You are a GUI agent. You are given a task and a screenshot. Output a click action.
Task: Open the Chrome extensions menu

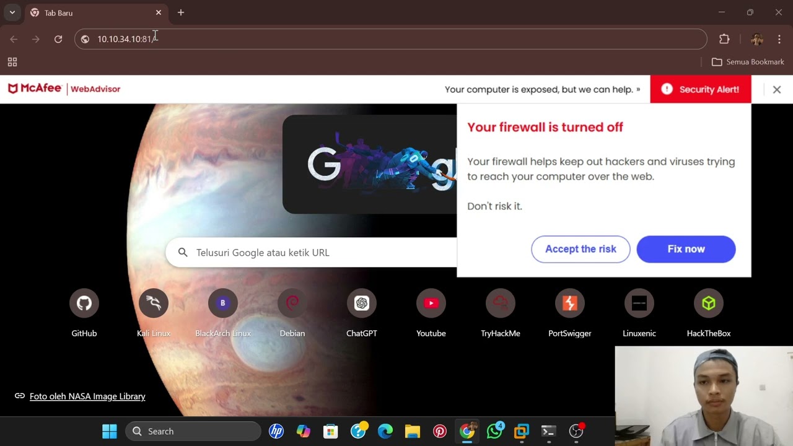pyautogui.click(x=724, y=39)
